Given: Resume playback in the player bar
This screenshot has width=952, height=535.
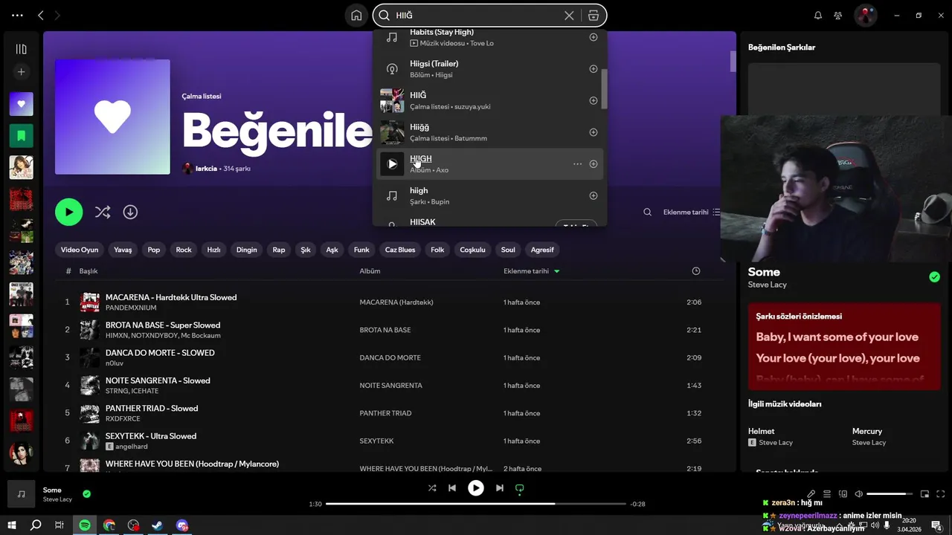Looking at the screenshot, I should (x=475, y=488).
